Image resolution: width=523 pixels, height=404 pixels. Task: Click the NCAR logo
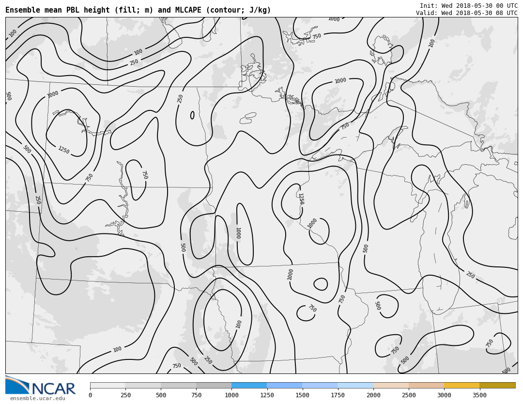pos(41,386)
